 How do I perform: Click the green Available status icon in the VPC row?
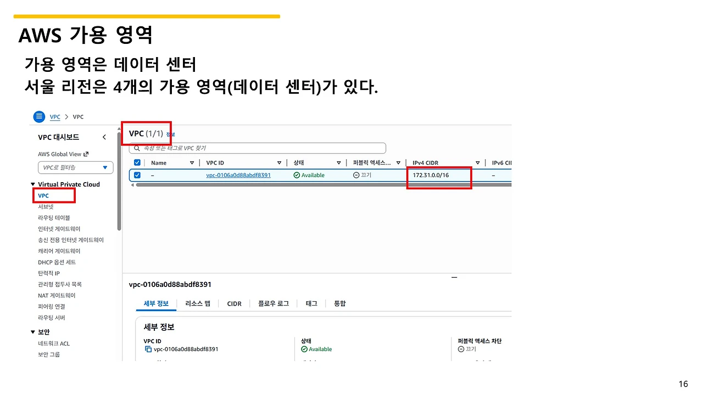pyautogui.click(x=298, y=175)
